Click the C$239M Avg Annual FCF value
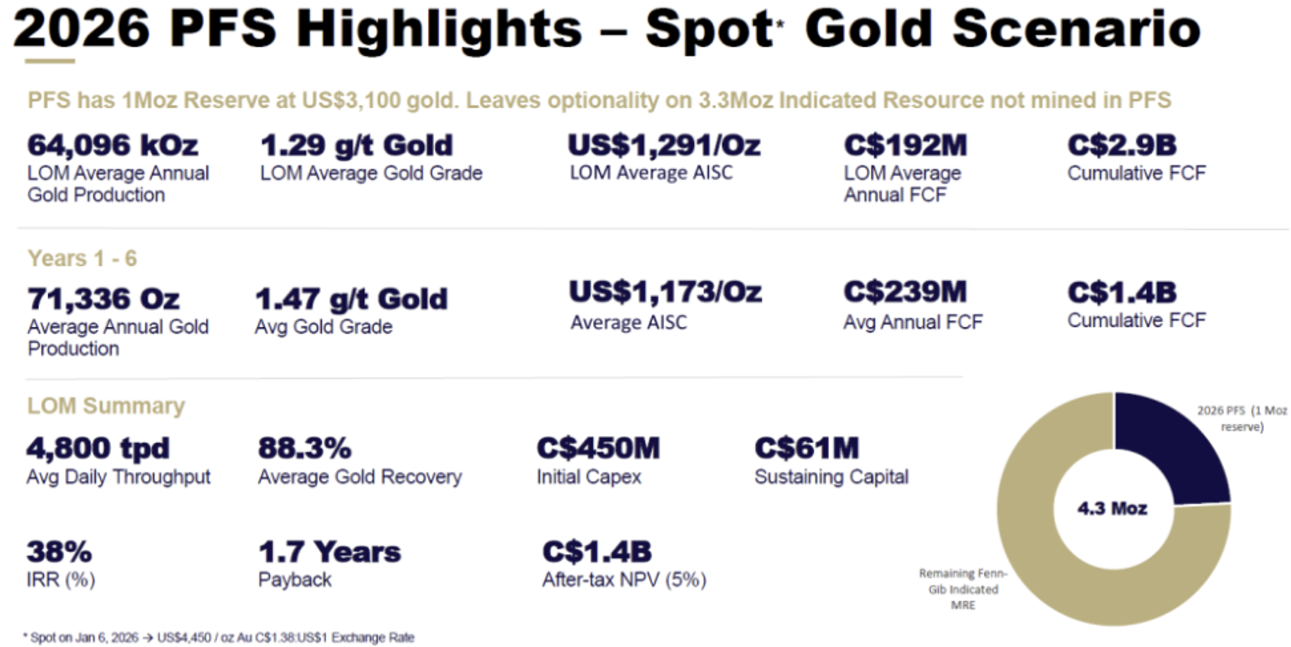Viewport: 1291px width, 647px height. [905, 292]
